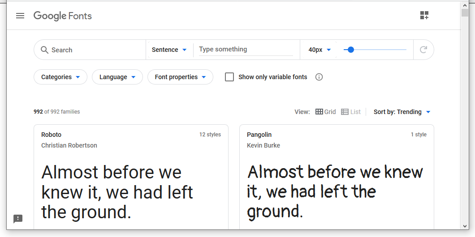Open the Roboto font card

[131, 179]
